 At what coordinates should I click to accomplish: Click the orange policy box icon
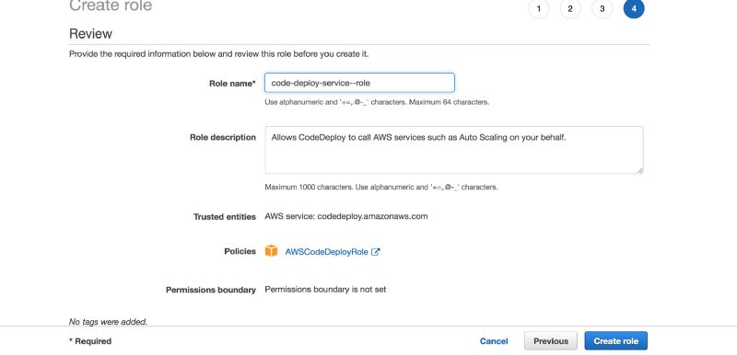coord(271,251)
